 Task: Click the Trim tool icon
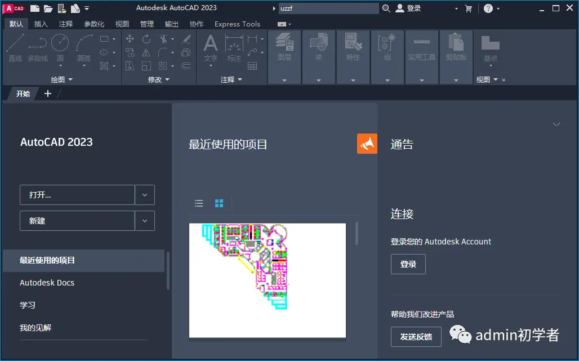[x=163, y=39]
